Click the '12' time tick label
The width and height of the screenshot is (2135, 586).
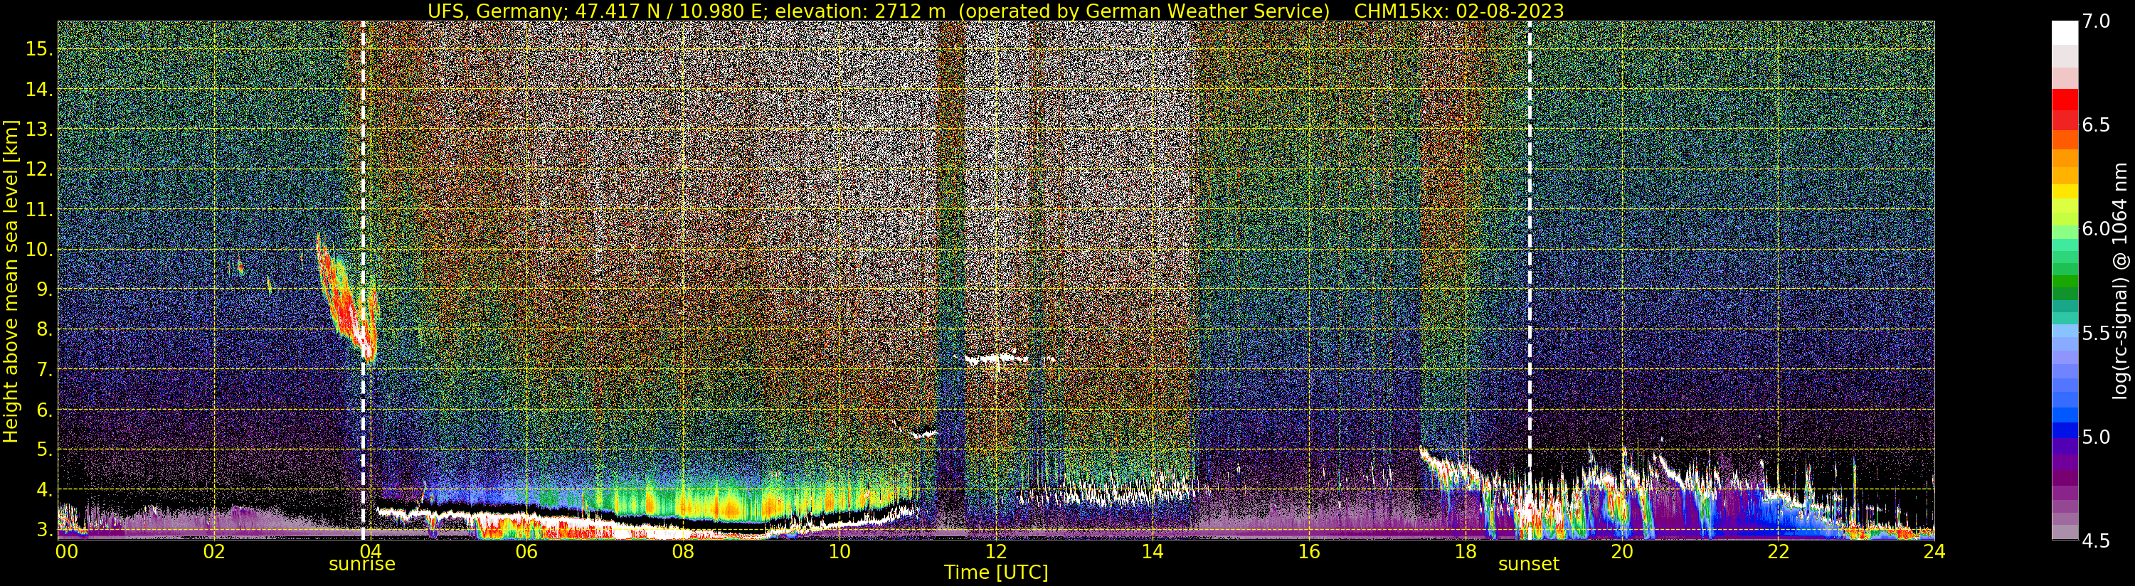[995, 550]
